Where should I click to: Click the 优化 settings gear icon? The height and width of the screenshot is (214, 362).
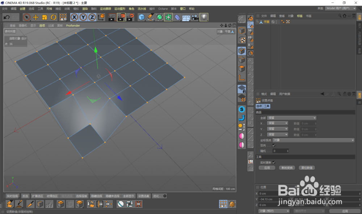[x=165, y=196]
